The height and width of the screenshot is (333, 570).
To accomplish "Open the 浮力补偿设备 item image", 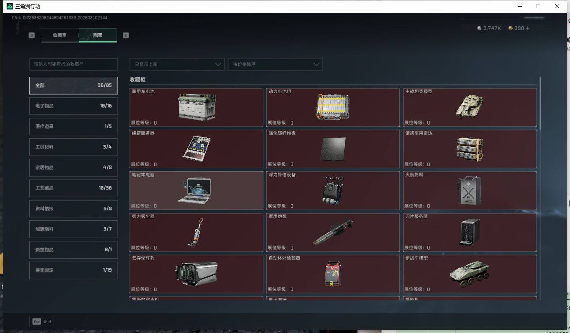I will pyautogui.click(x=332, y=190).
